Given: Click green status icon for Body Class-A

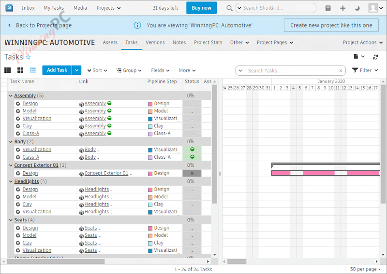Looking at the screenshot, I should [x=192, y=157].
